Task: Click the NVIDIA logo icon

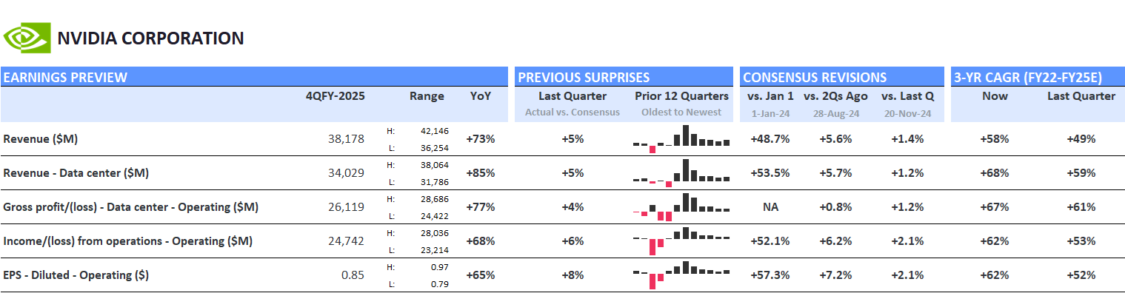Action: click(x=26, y=38)
